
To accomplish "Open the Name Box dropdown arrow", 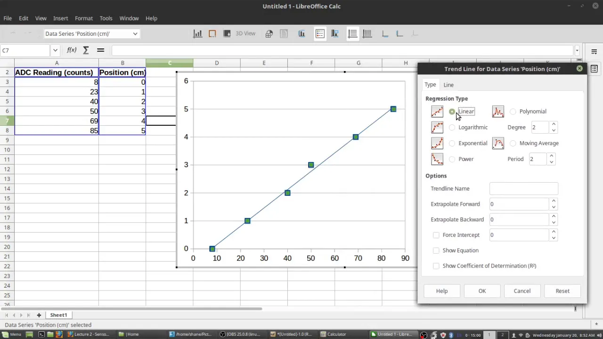I will (x=55, y=50).
